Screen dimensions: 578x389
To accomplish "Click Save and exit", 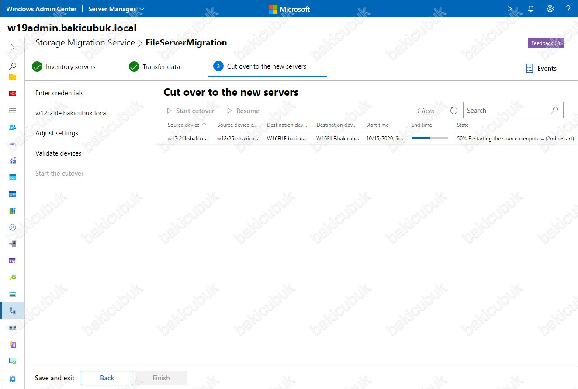I will pyautogui.click(x=55, y=378).
